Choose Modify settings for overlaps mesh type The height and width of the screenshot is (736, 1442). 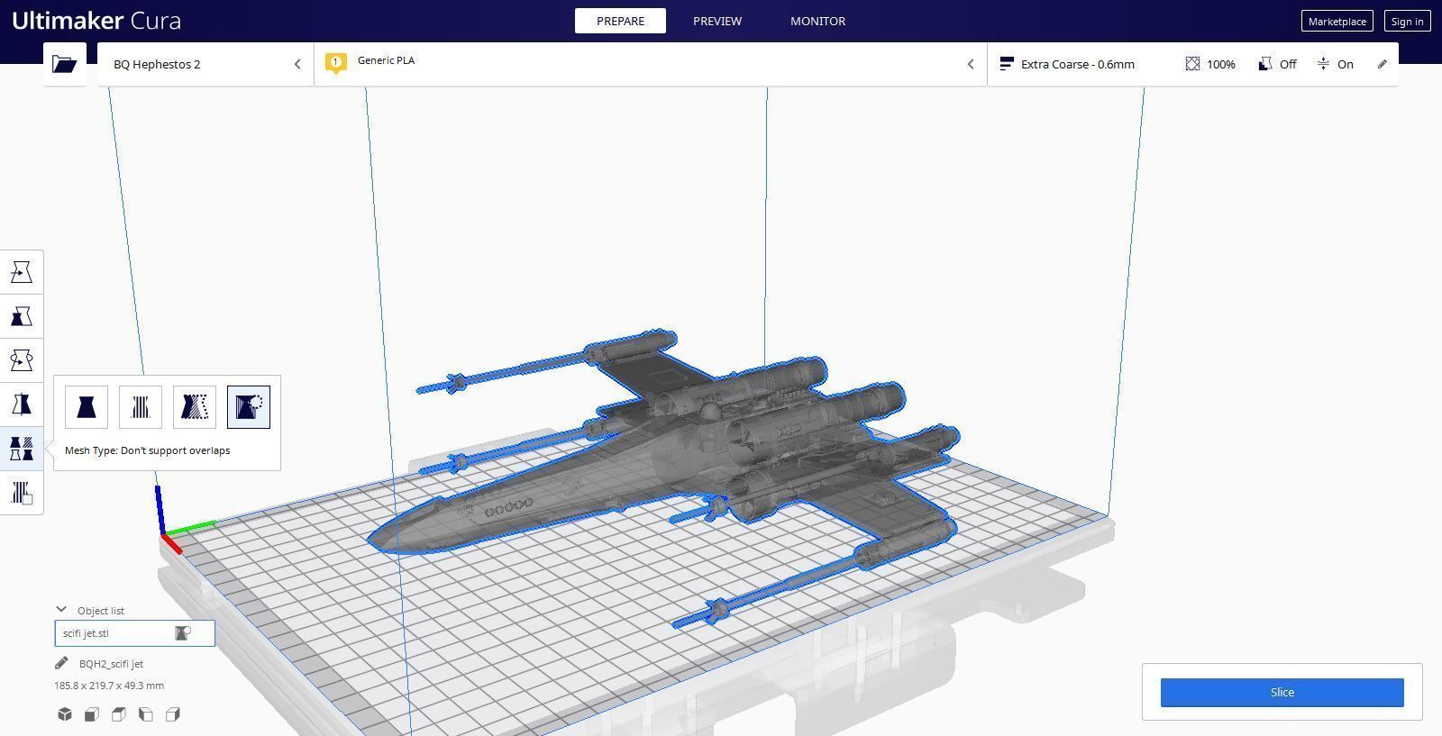(x=195, y=407)
